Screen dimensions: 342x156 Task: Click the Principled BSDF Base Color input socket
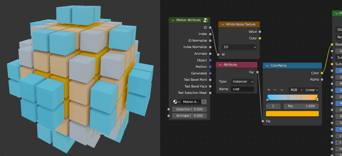tap(332, 44)
